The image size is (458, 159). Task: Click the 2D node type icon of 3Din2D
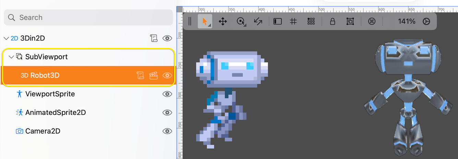[x=14, y=38]
